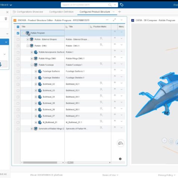This screenshot has width=178, height=178.
Task: Open Configured Product Structure tab dropdown
Action: 113,12
